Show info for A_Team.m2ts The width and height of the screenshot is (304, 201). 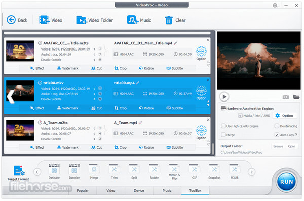[x=40, y=123]
